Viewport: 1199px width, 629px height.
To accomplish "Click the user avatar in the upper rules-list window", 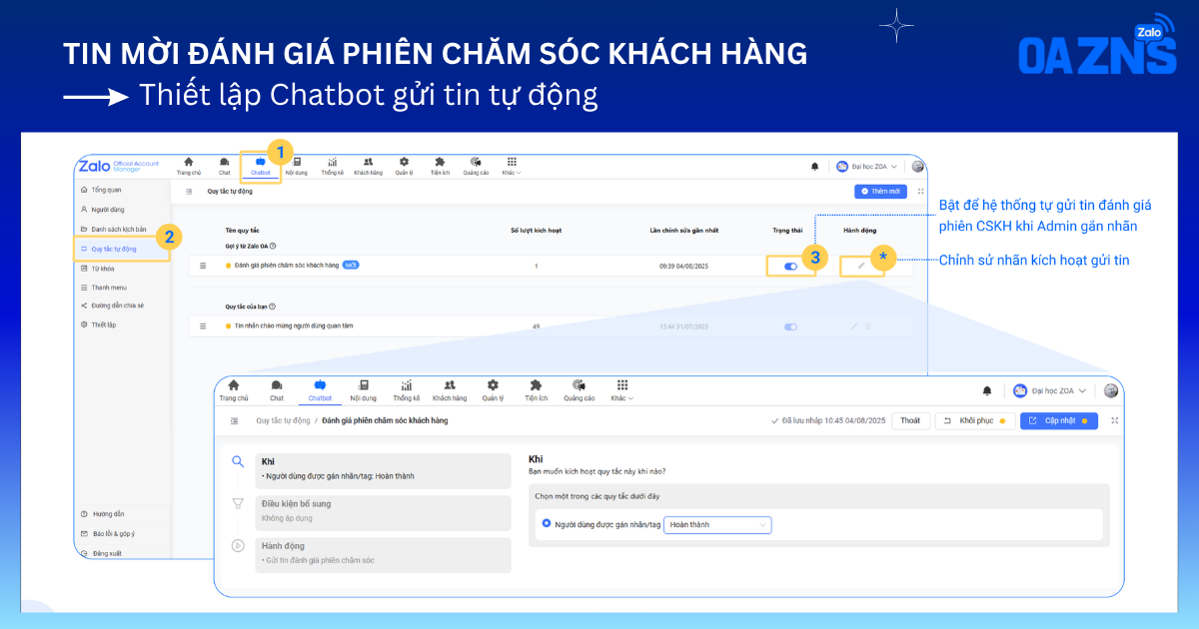I will [x=917, y=167].
